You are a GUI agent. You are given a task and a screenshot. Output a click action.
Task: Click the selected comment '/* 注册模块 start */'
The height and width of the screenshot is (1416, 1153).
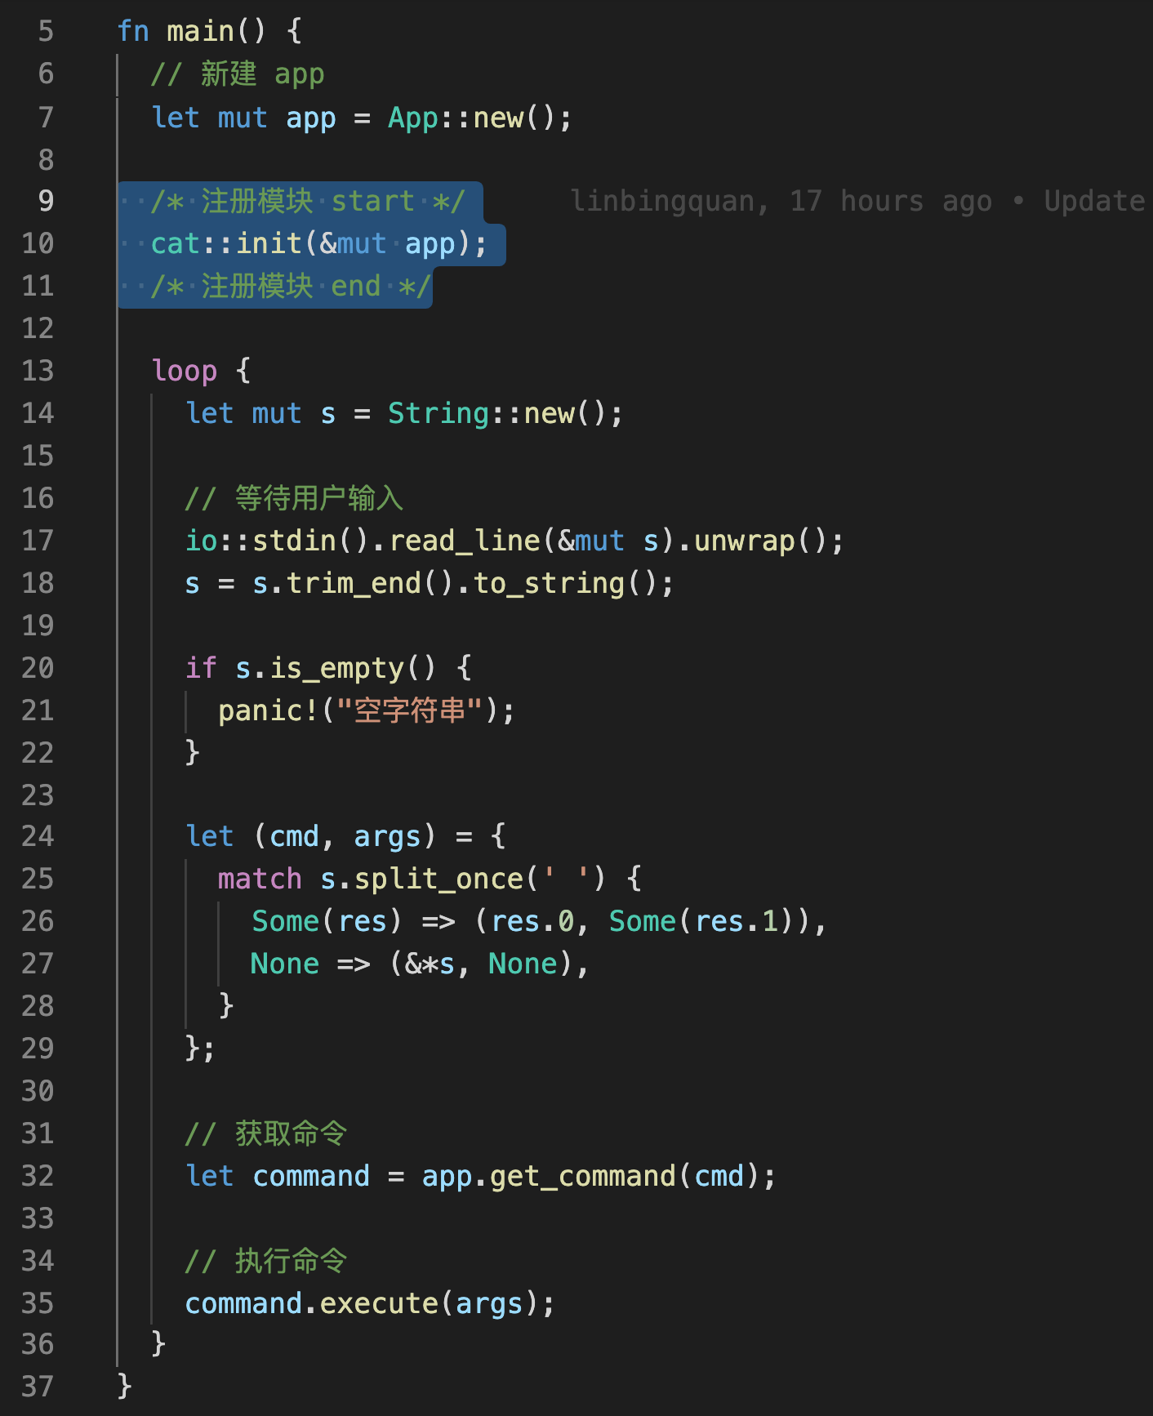pyautogui.click(x=308, y=201)
